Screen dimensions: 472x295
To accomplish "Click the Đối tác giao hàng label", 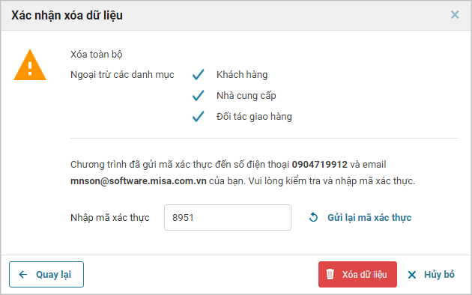I will tap(254, 117).
